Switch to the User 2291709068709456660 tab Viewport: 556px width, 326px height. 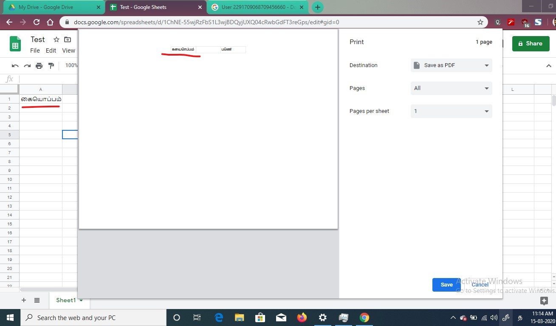click(x=258, y=7)
